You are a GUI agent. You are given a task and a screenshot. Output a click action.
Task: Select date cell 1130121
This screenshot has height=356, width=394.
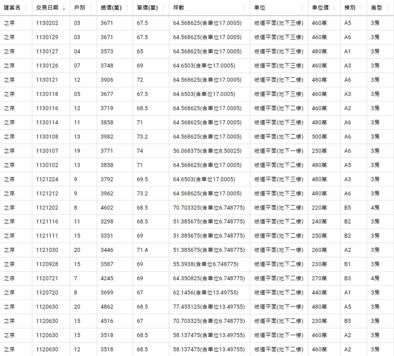(47, 80)
